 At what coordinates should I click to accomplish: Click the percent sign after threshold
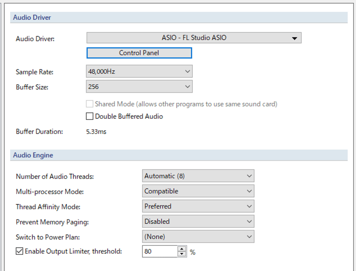pos(193,252)
